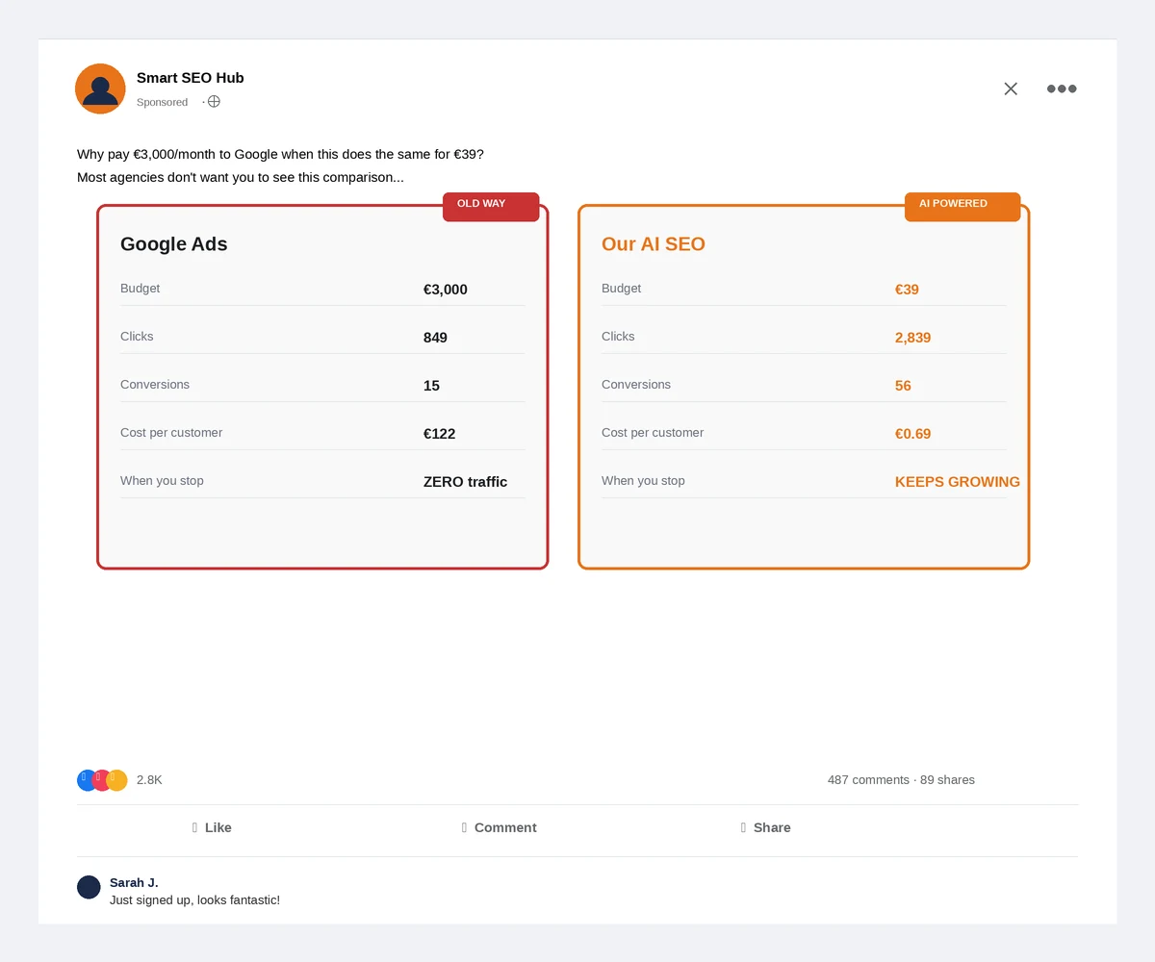The width and height of the screenshot is (1155, 962).
Task: Share the sponsored post
Action: point(765,827)
